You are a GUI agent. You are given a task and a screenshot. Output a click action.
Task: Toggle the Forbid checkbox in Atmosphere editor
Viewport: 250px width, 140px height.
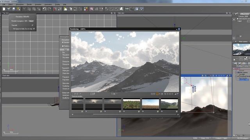coord(62,46)
